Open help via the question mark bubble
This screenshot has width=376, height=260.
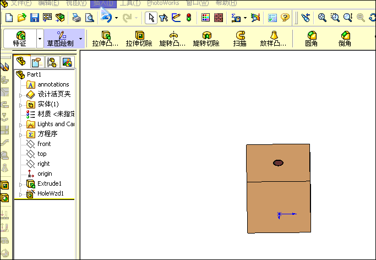click(285, 18)
